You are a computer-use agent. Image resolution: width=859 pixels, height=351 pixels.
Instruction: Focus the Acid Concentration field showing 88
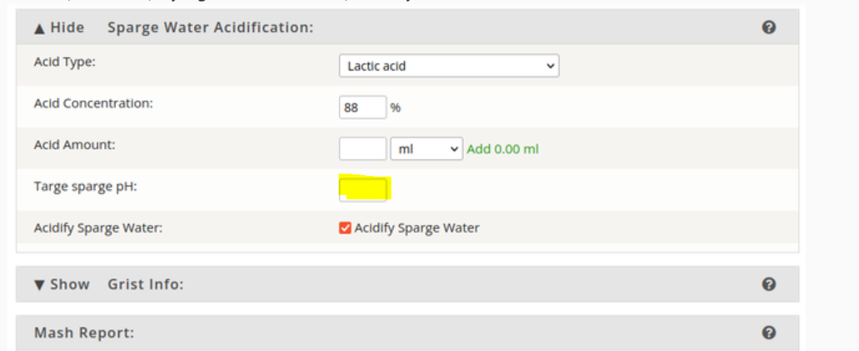pos(363,108)
